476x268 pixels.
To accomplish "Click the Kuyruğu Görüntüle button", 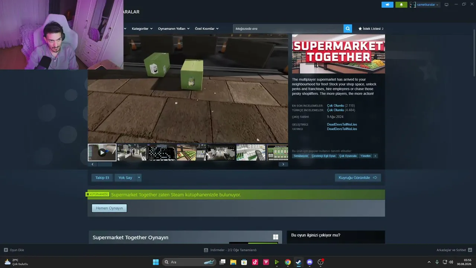I will [x=358, y=178].
